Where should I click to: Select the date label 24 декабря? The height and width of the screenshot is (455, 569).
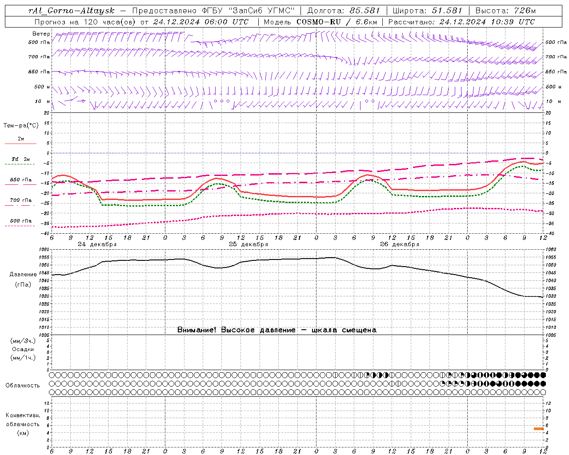tap(97, 244)
